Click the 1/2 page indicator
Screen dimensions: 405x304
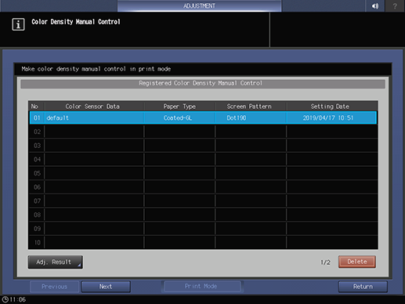[x=325, y=262]
